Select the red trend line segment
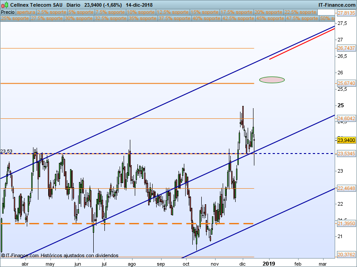The image size is (357, 267). tap(302, 44)
